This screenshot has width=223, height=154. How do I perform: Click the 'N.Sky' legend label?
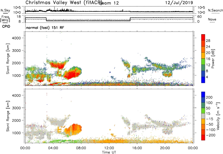5,10
